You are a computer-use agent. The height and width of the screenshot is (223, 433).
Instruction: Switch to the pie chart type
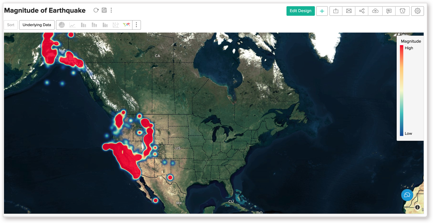(x=62, y=25)
